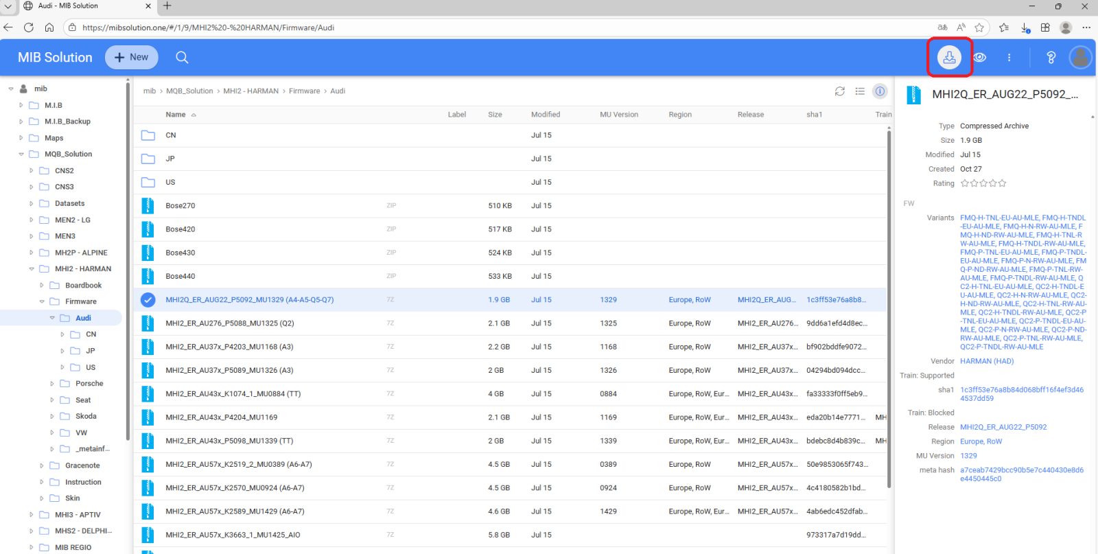Click the MHI2Q_ER_AUG22_P5092 release link in details
This screenshot has width=1098, height=554.
point(1003,427)
